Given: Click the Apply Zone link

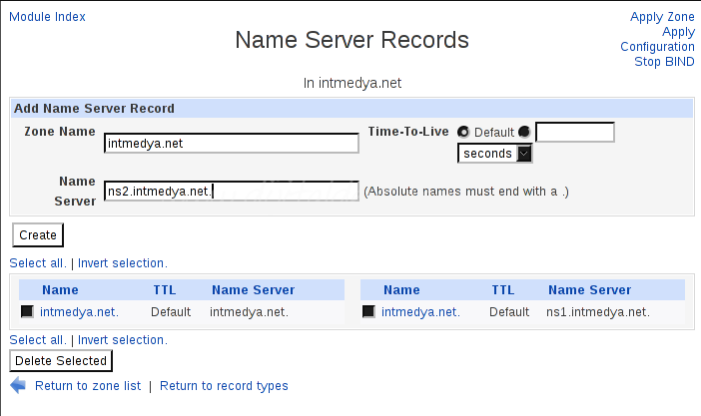Looking at the screenshot, I should tap(662, 17).
